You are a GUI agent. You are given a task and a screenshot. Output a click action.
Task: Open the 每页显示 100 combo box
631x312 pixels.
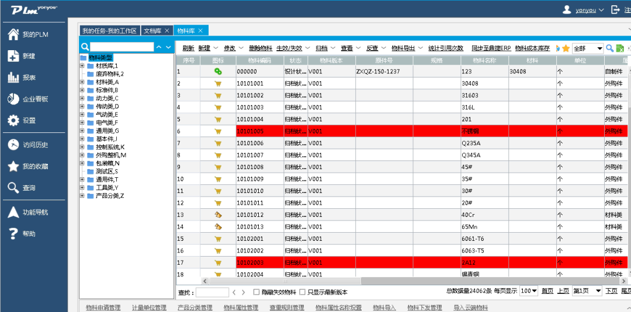[529, 291]
